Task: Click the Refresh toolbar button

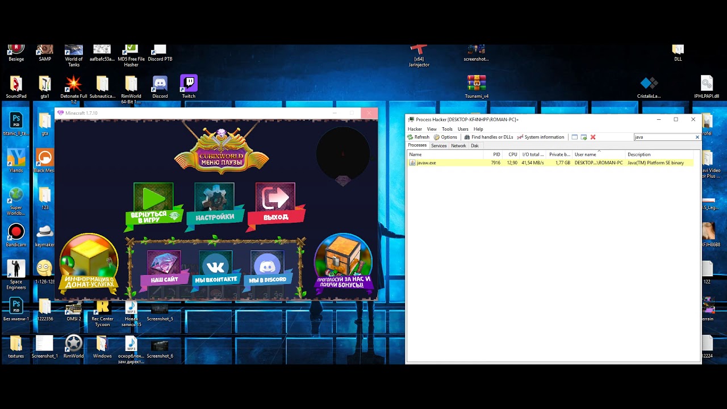Action: [419, 137]
